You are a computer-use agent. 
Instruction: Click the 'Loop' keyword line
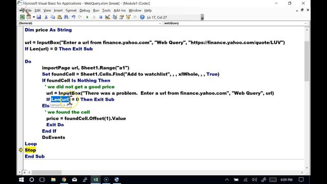coord(31,144)
